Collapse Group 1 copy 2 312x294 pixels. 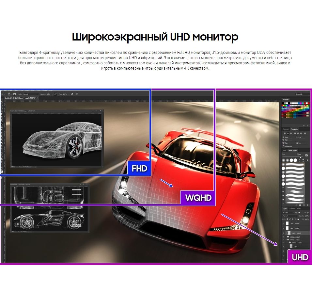(286, 240)
